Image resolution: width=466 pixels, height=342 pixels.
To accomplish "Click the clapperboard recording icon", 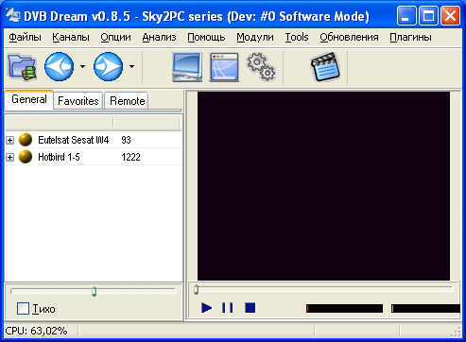I will click(x=326, y=67).
